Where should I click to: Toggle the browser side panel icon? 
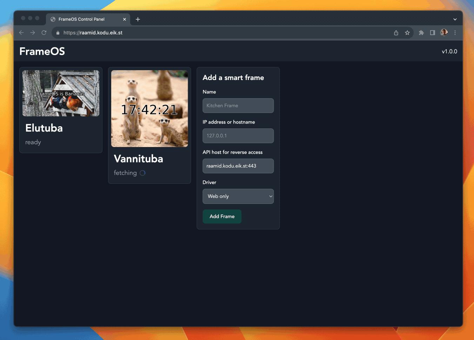(433, 33)
